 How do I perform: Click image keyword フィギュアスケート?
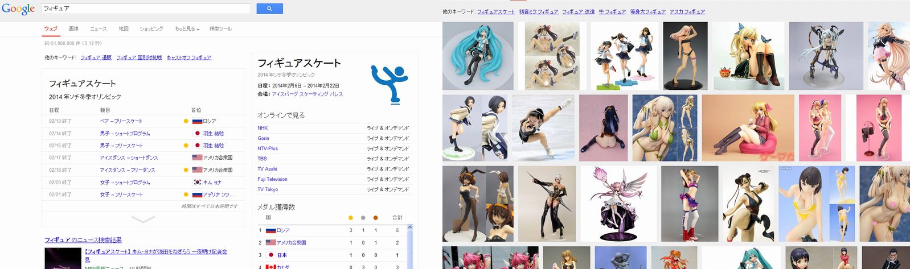496,11
